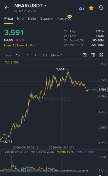
Task: Tap the MA(5): 397K indicator label
Action: (x=65, y=152)
